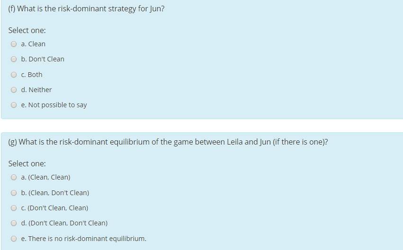Select the 'a. (Clean, Clean)' radio button
The width and height of the screenshot is (403, 250).
[14, 178]
